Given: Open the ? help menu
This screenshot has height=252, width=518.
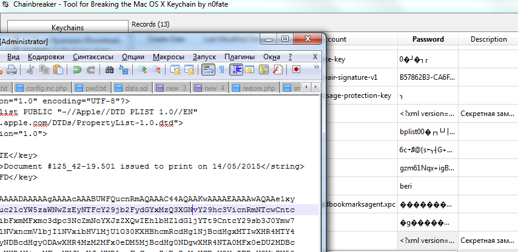Looking at the screenshot, I should coord(290,57).
